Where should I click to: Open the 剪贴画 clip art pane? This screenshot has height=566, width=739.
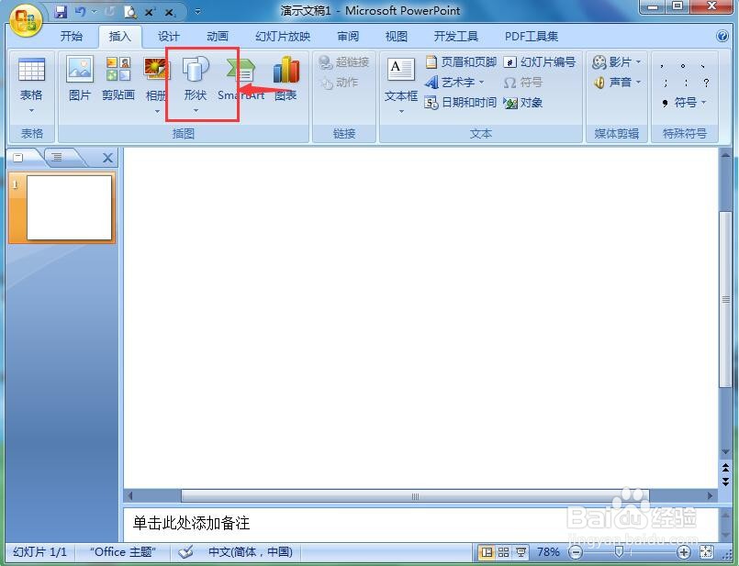[x=118, y=78]
